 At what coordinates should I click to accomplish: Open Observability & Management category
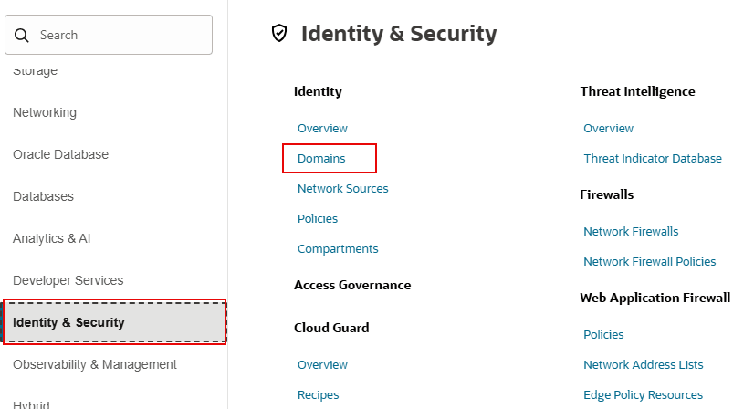[94, 364]
